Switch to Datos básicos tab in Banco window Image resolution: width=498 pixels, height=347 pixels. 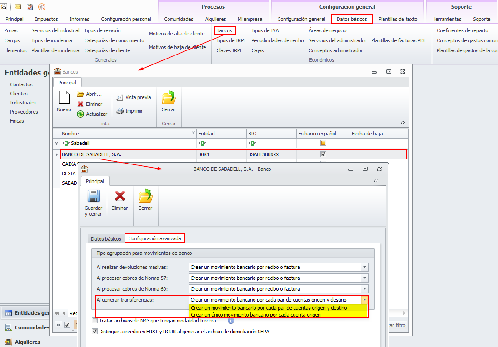point(106,239)
